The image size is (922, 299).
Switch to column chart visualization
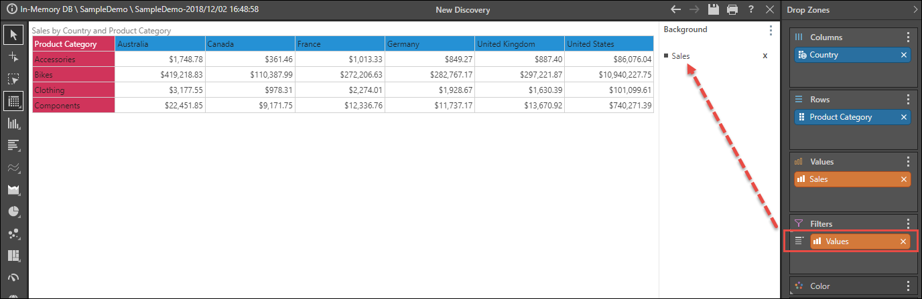[13, 123]
